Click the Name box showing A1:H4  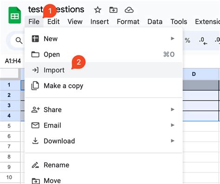point(13,61)
